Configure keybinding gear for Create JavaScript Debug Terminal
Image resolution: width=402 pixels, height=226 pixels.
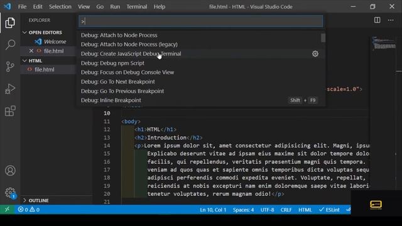point(315,54)
